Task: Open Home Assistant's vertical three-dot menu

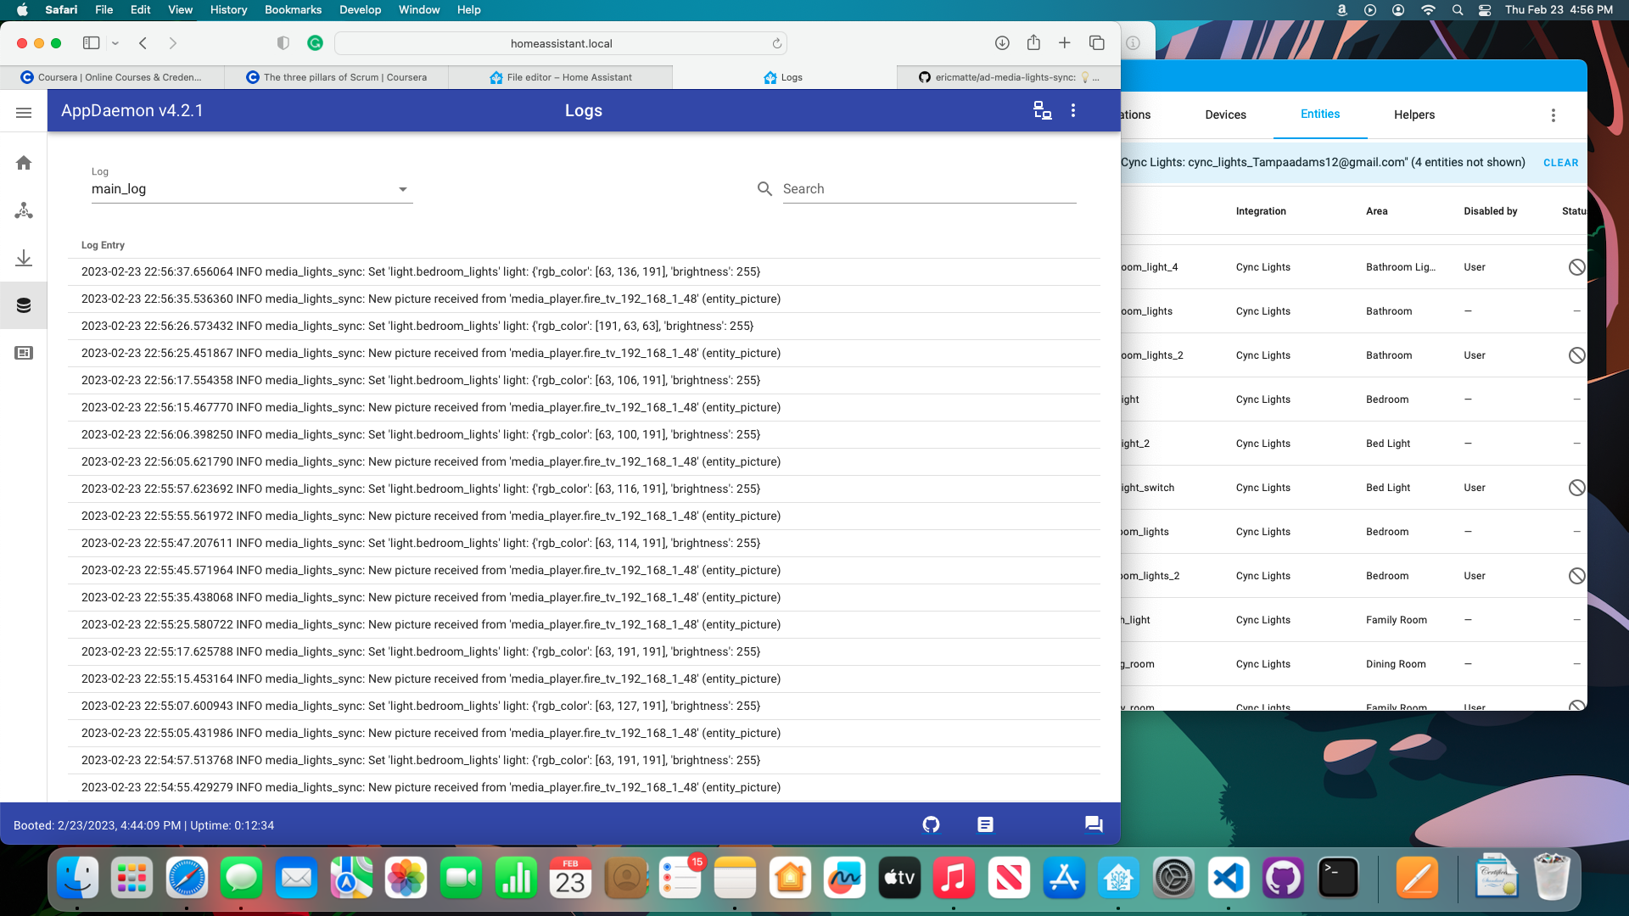Action: (1553, 114)
